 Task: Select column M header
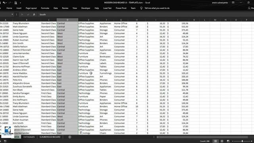215,20
